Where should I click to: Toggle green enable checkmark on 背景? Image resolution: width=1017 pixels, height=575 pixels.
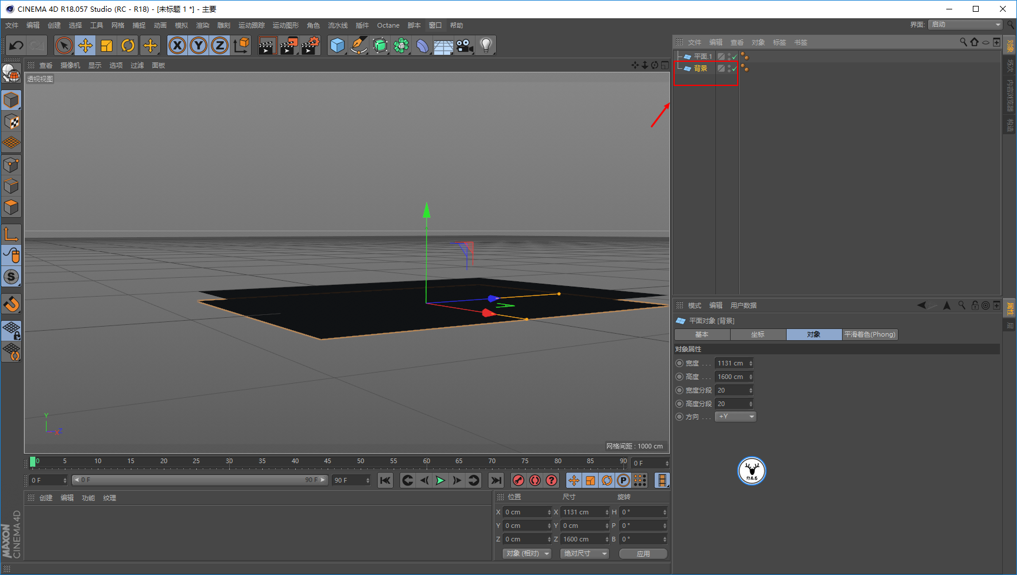[x=735, y=69]
